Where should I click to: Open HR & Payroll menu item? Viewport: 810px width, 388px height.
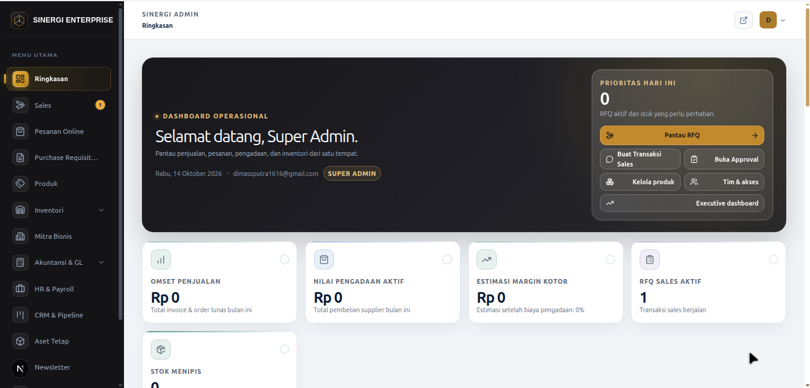(x=59, y=289)
